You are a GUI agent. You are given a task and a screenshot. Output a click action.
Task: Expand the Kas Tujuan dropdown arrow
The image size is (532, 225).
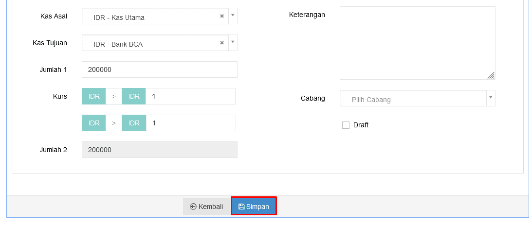(233, 42)
